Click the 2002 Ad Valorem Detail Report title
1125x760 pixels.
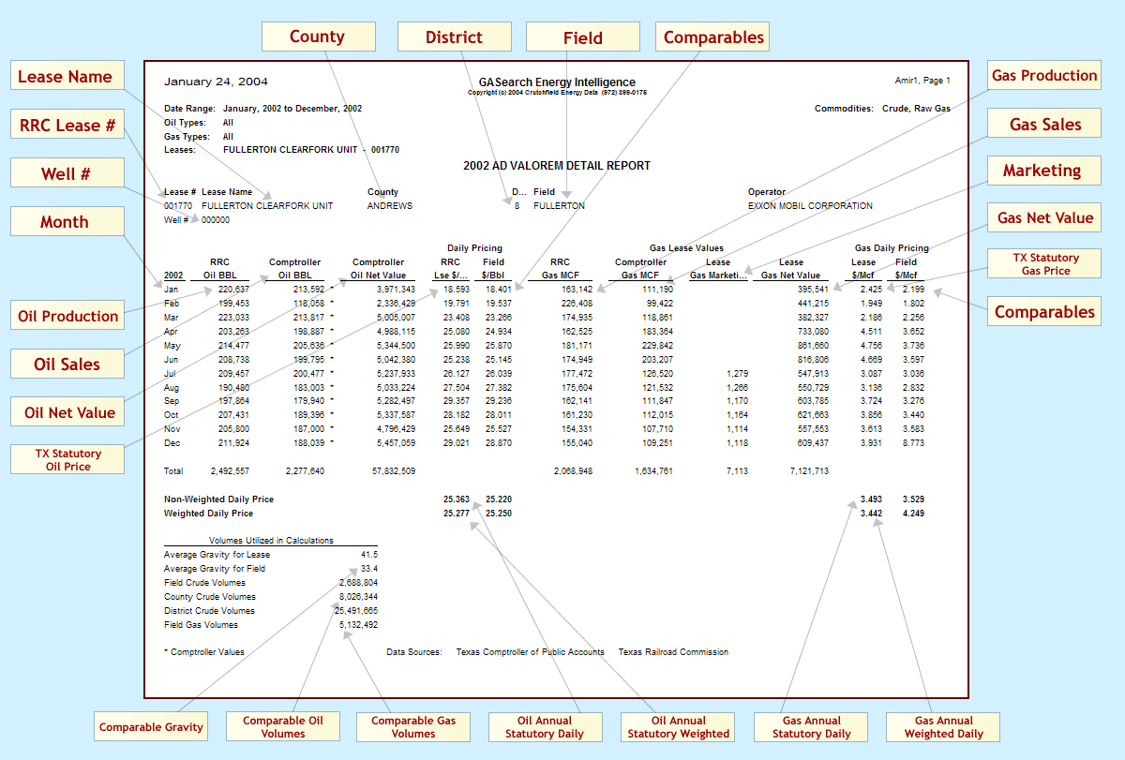coord(556,166)
